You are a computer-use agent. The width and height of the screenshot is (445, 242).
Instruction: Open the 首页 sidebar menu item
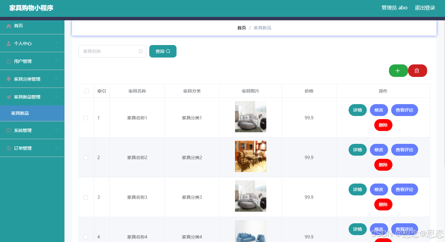click(x=32, y=26)
